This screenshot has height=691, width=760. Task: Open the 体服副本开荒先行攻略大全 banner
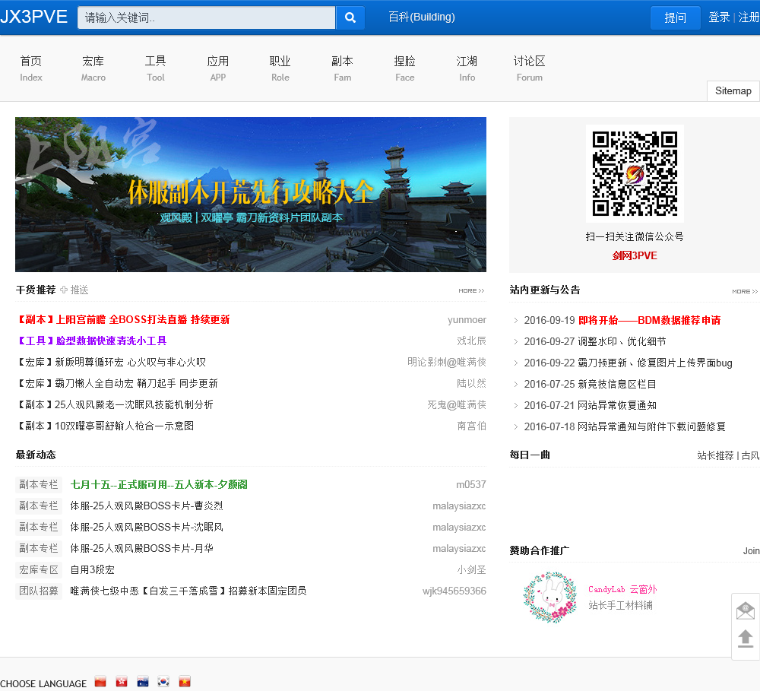[251, 195]
